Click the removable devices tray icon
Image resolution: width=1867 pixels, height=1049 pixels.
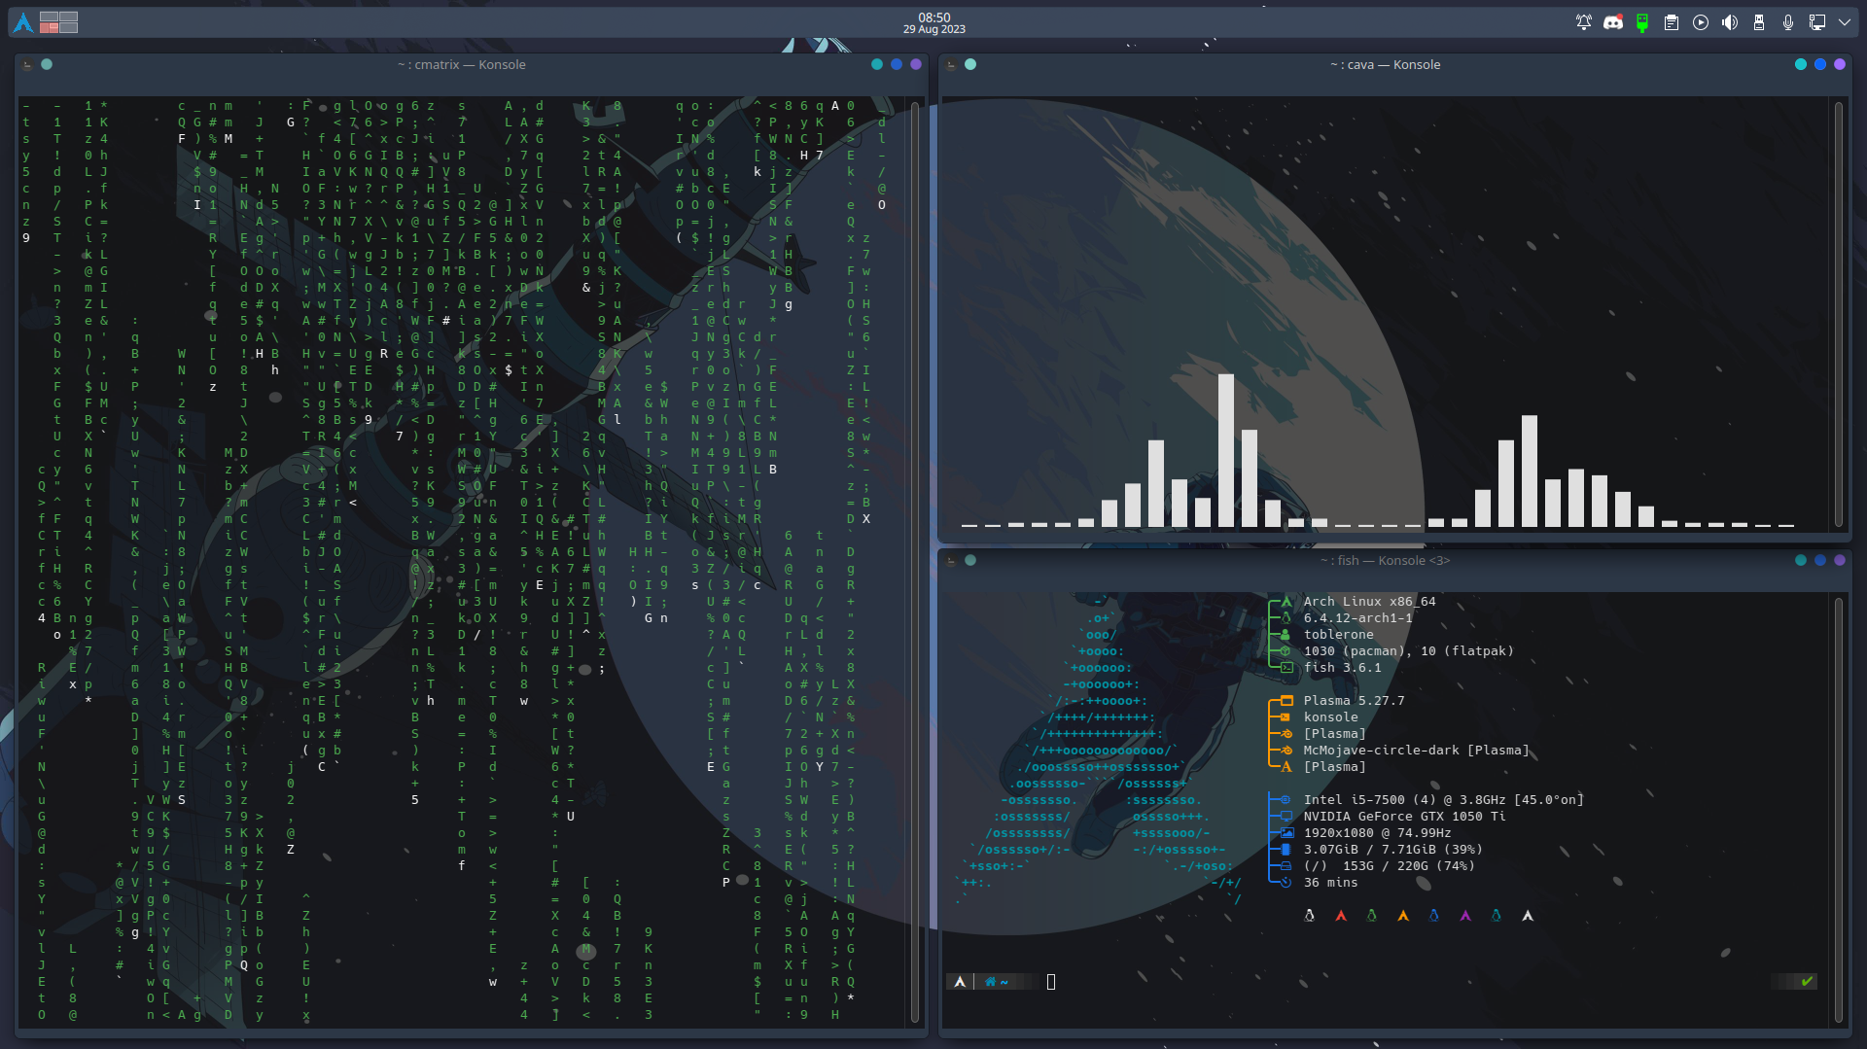tap(1758, 21)
